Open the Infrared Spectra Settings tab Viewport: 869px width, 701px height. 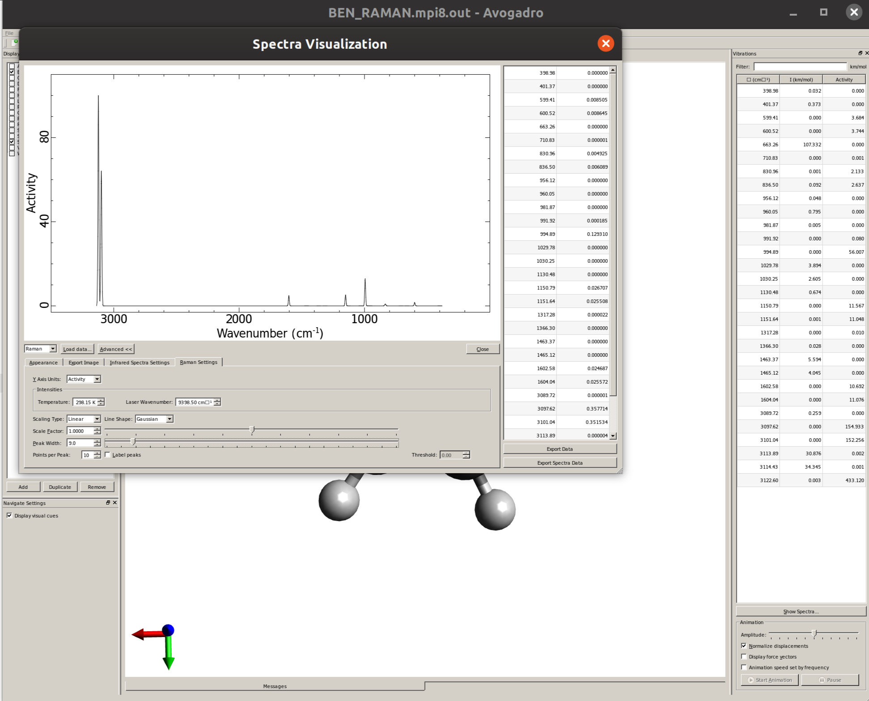[140, 363]
